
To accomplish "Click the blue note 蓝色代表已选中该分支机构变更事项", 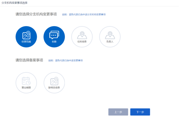I will click(87, 14).
